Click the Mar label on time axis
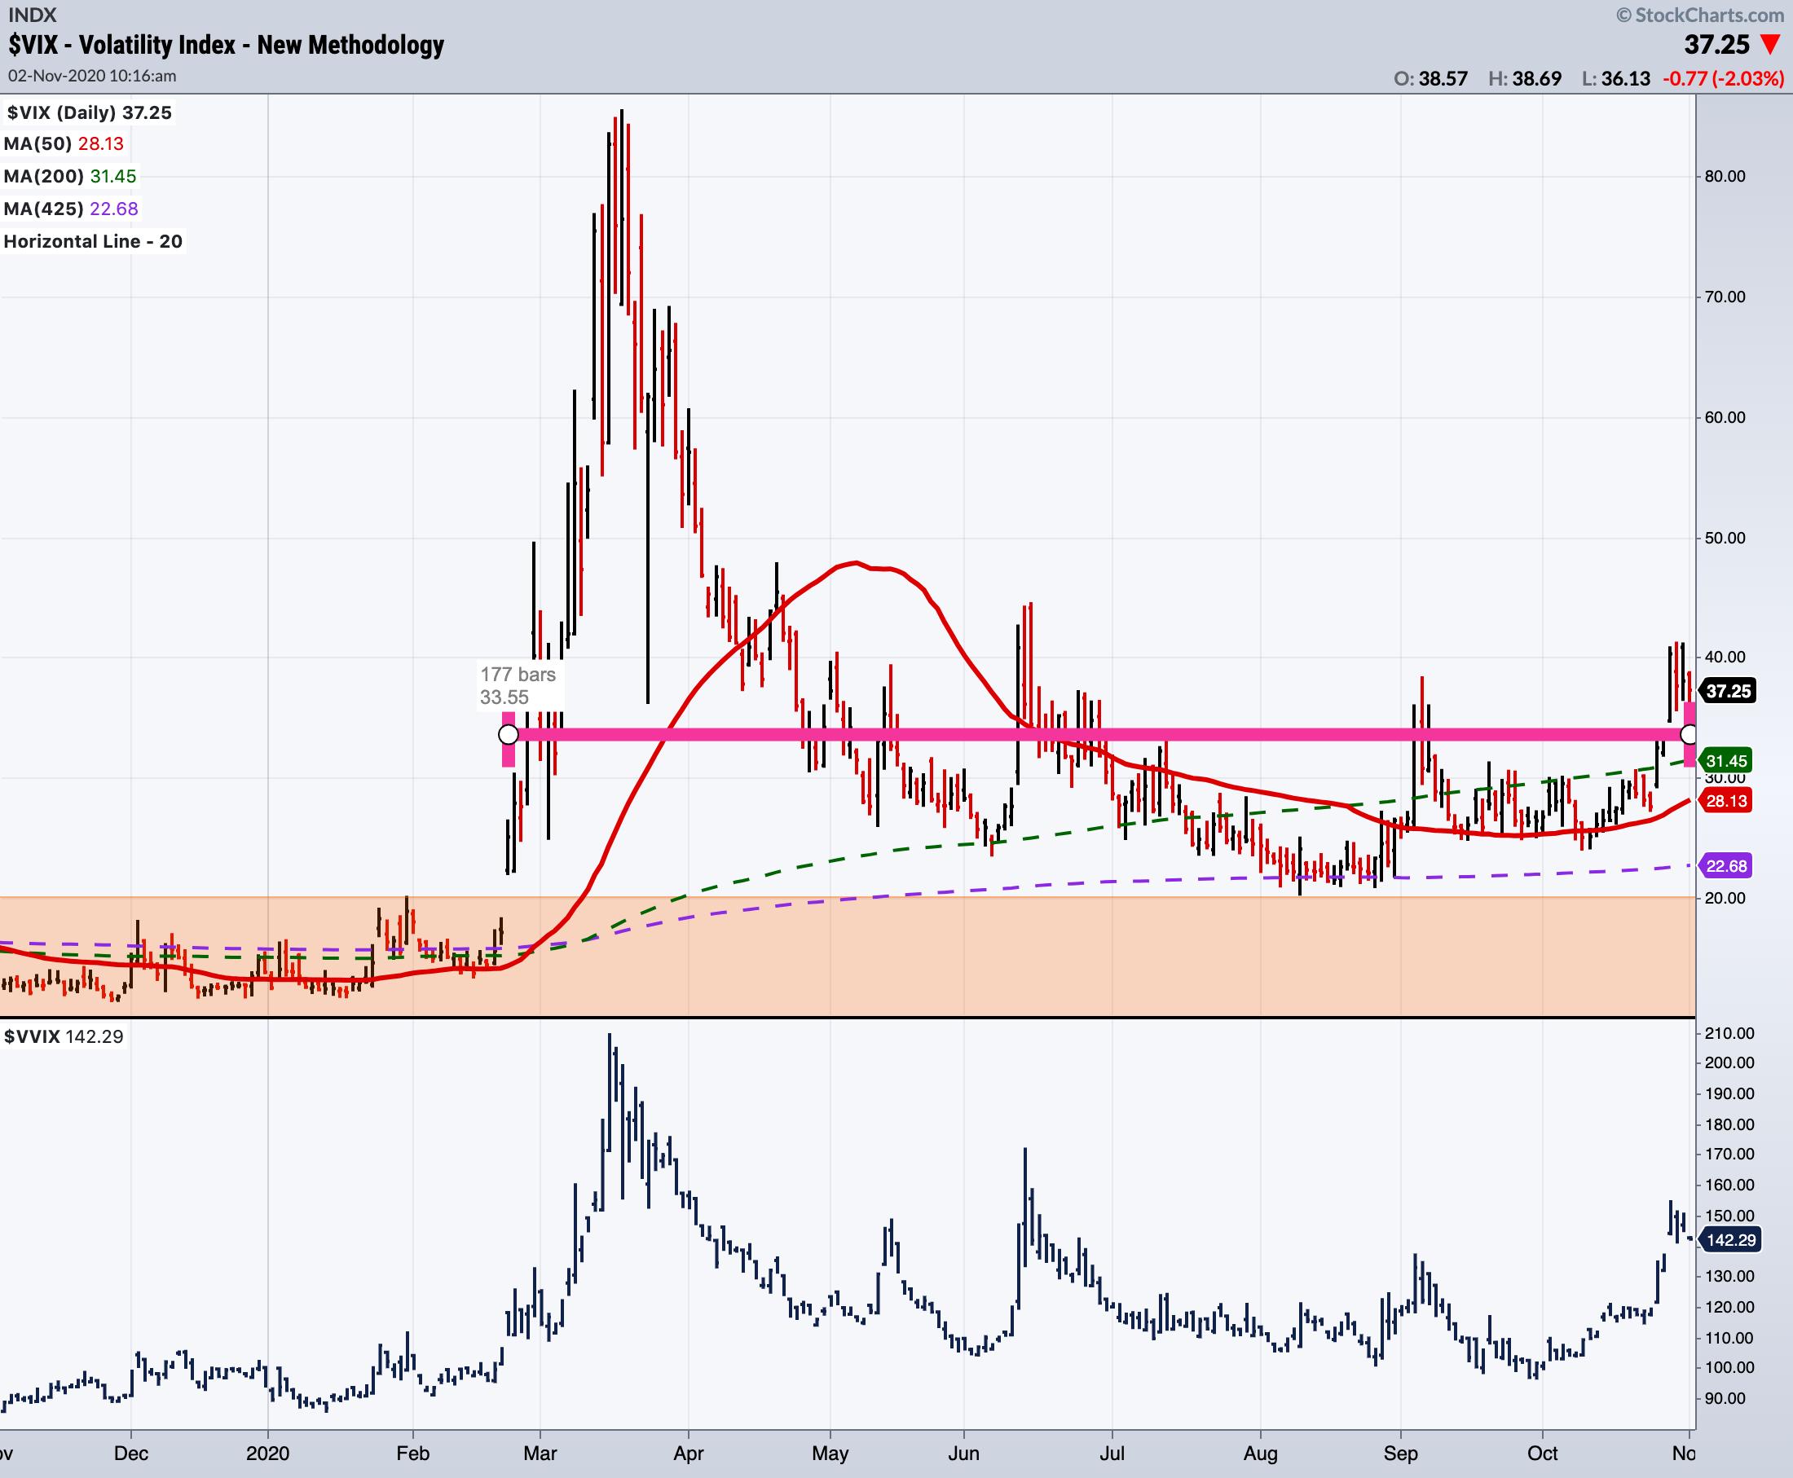This screenshot has width=1793, height=1478. click(x=540, y=1453)
